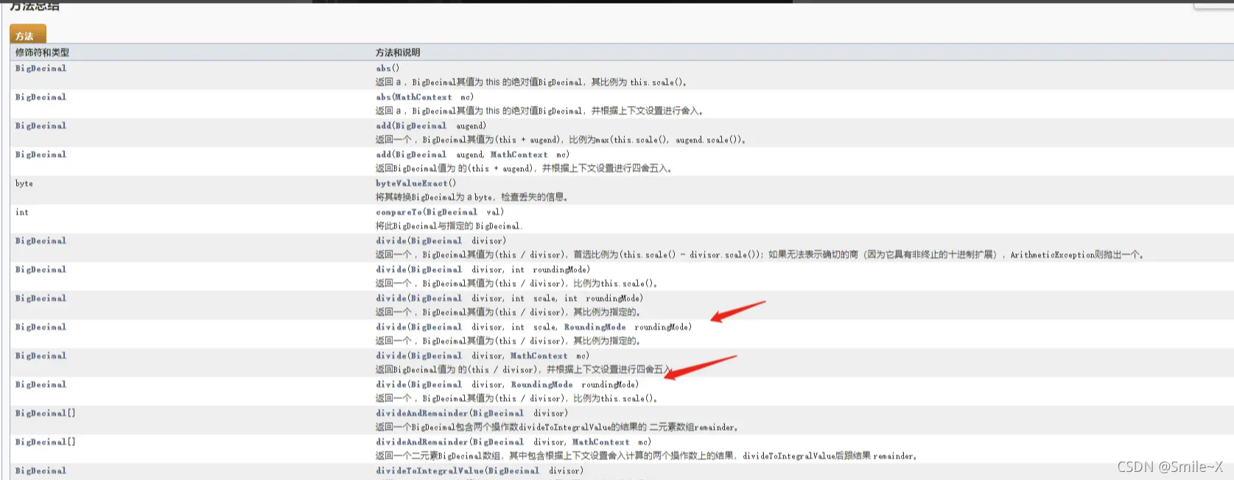This screenshot has width=1234, height=480.
Task: Click the BigDecimal[] return type for divideAndRemainder(BigDecimal divisor)
Action: tap(46, 412)
